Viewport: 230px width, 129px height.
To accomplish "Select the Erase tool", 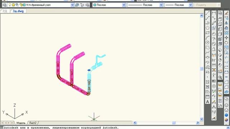I will 226,13.
